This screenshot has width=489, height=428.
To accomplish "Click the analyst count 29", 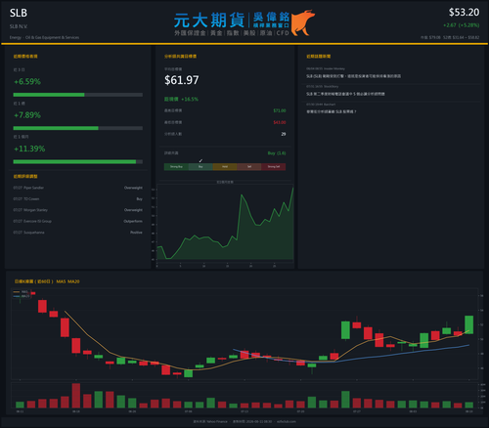I will [284, 134].
